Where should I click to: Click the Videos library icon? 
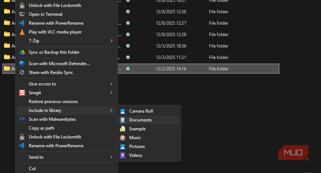(x=123, y=156)
